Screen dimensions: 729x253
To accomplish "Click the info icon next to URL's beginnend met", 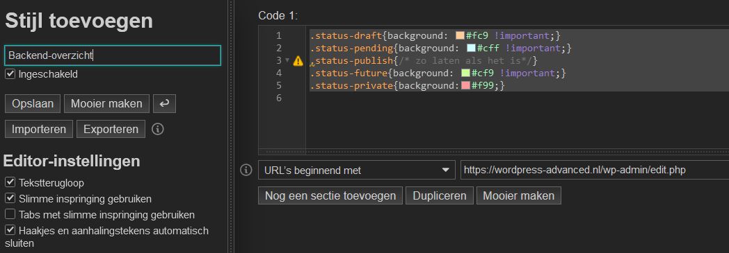I will click(246, 170).
